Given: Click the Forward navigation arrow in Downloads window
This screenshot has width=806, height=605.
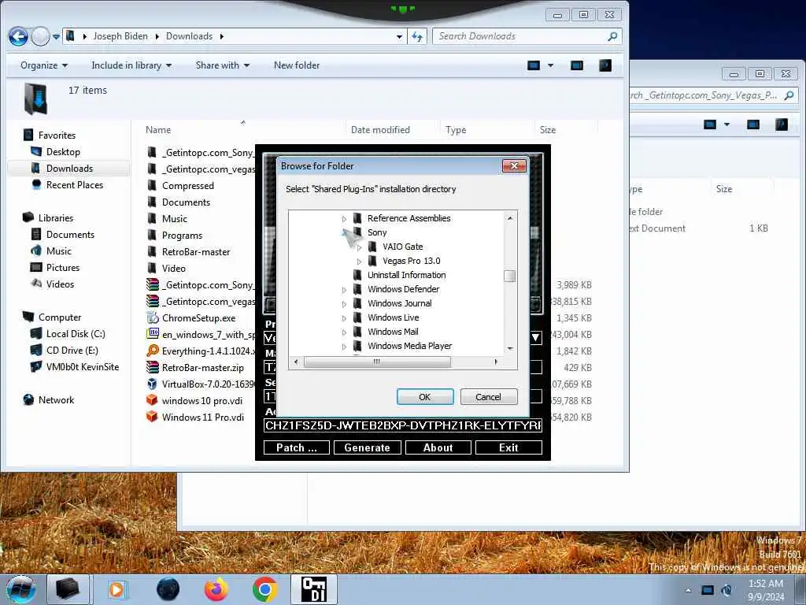Looking at the screenshot, I should [x=40, y=36].
